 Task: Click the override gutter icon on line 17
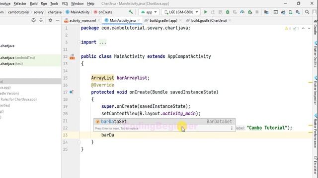pos(72,92)
